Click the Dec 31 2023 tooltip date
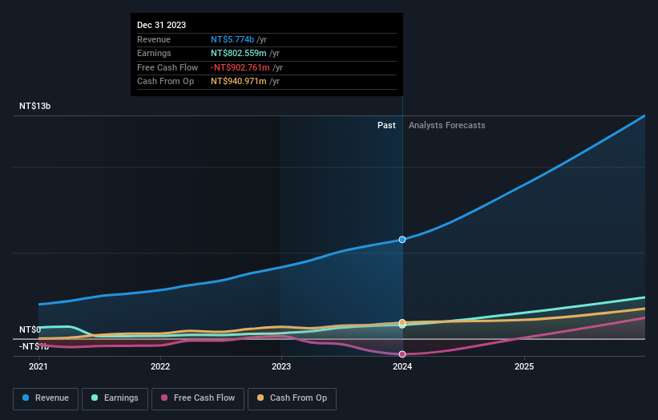Screen dimensions: 658x420 click(x=162, y=25)
